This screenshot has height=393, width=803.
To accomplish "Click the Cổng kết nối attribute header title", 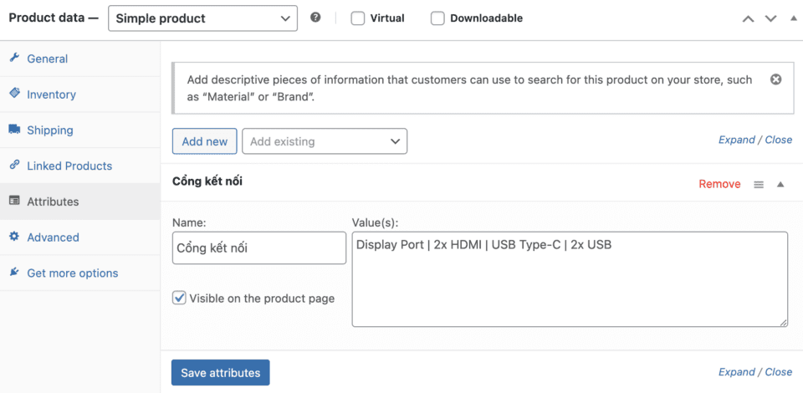I will 207,181.
